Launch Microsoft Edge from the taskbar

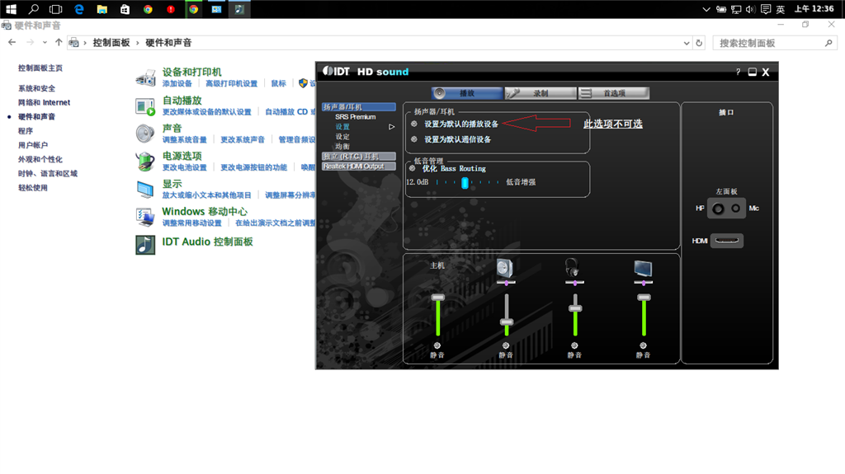[x=79, y=9]
